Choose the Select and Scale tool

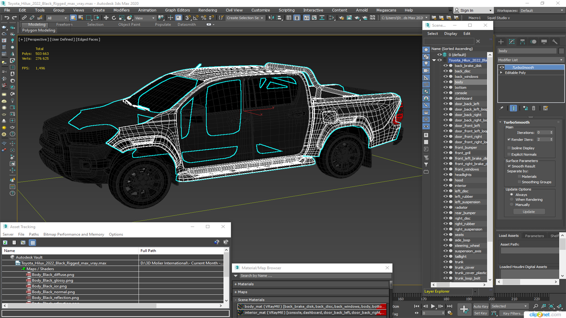121,18
